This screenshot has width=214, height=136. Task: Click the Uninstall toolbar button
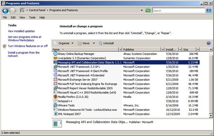[x=106, y=43]
